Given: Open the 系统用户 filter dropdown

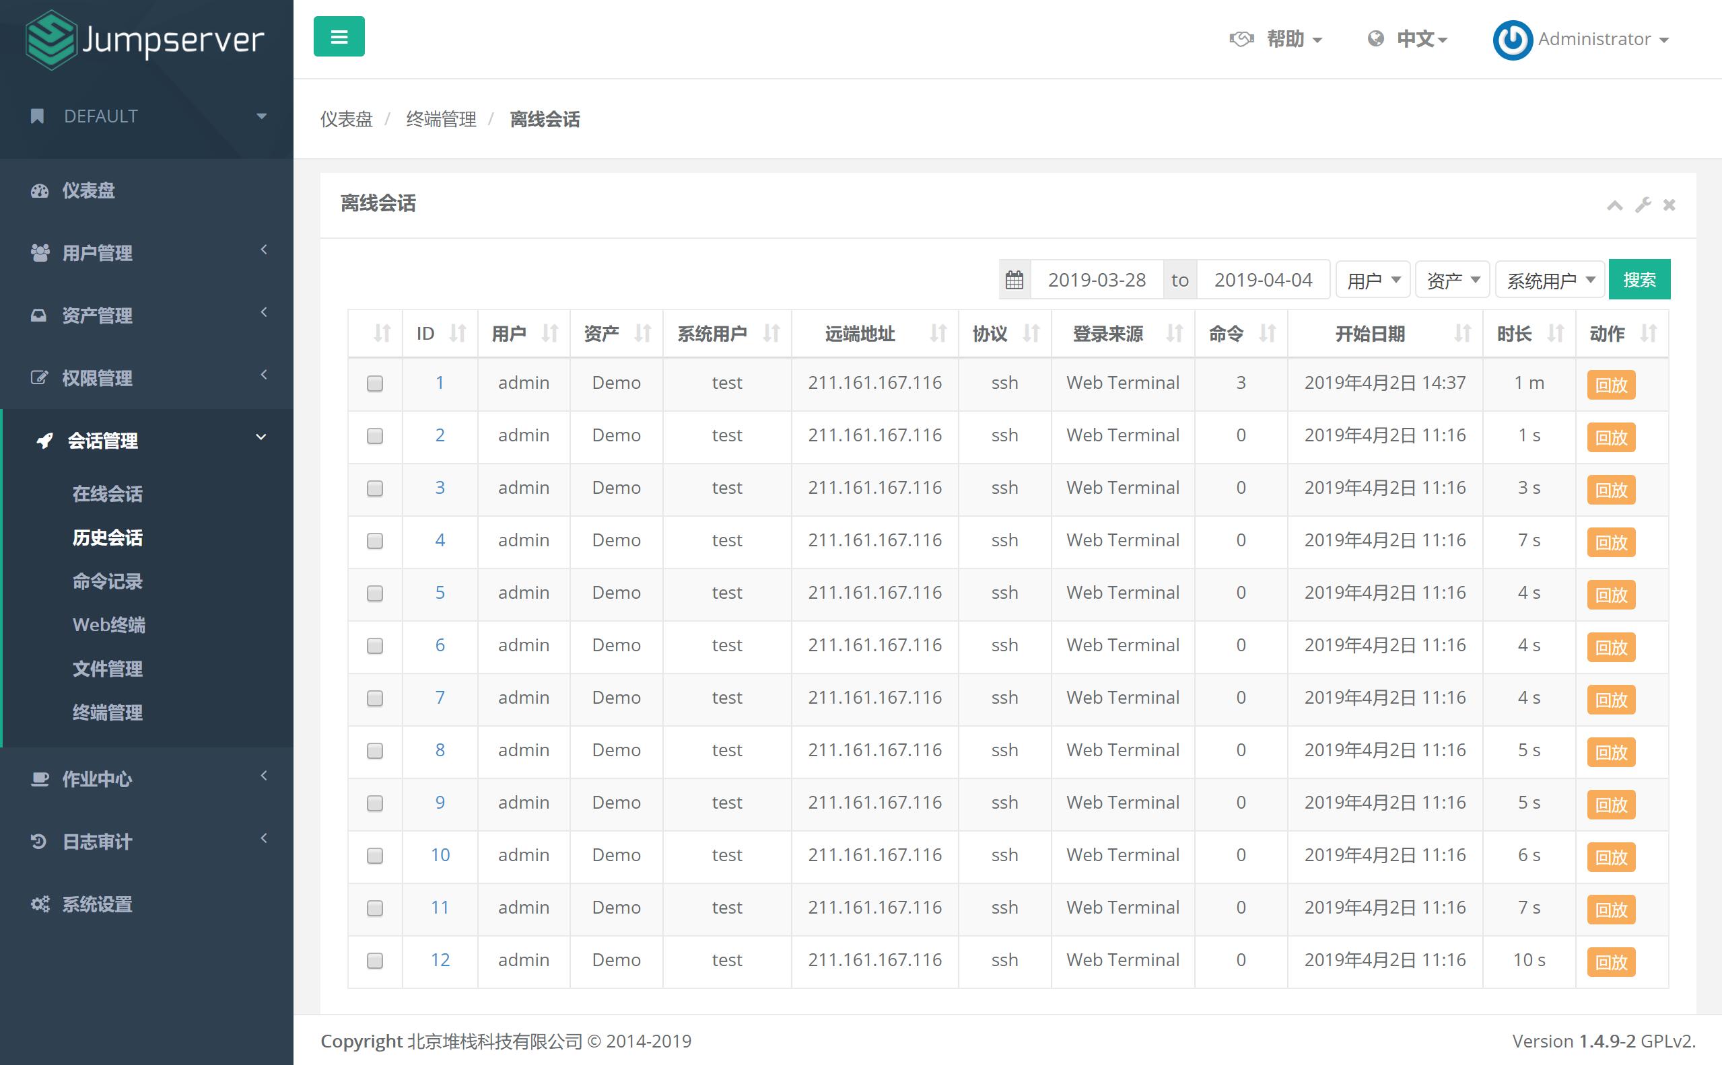Looking at the screenshot, I should coord(1550,281).
